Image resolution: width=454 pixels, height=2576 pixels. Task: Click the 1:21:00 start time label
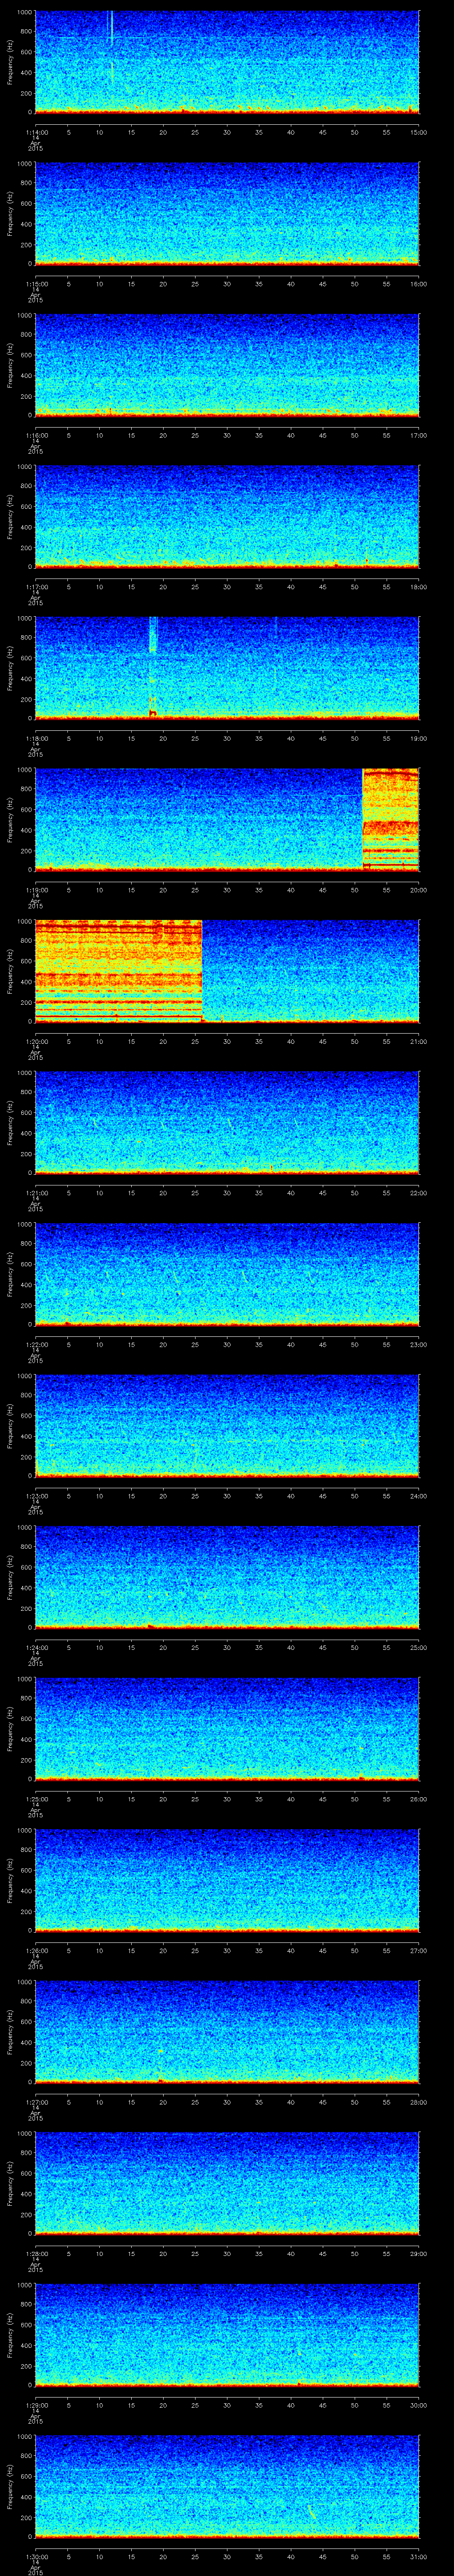[x=36, y=1193]
